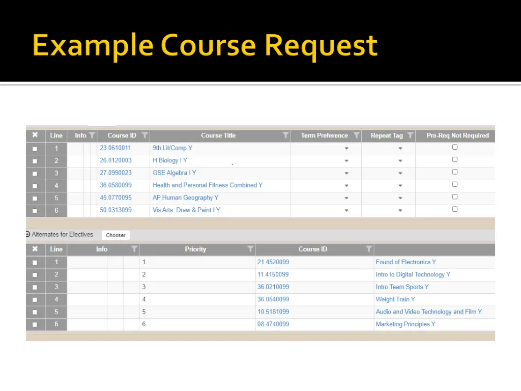Click the Line column header in top table
This screenshot has height=391, width=521.
(x=56, y=135)
